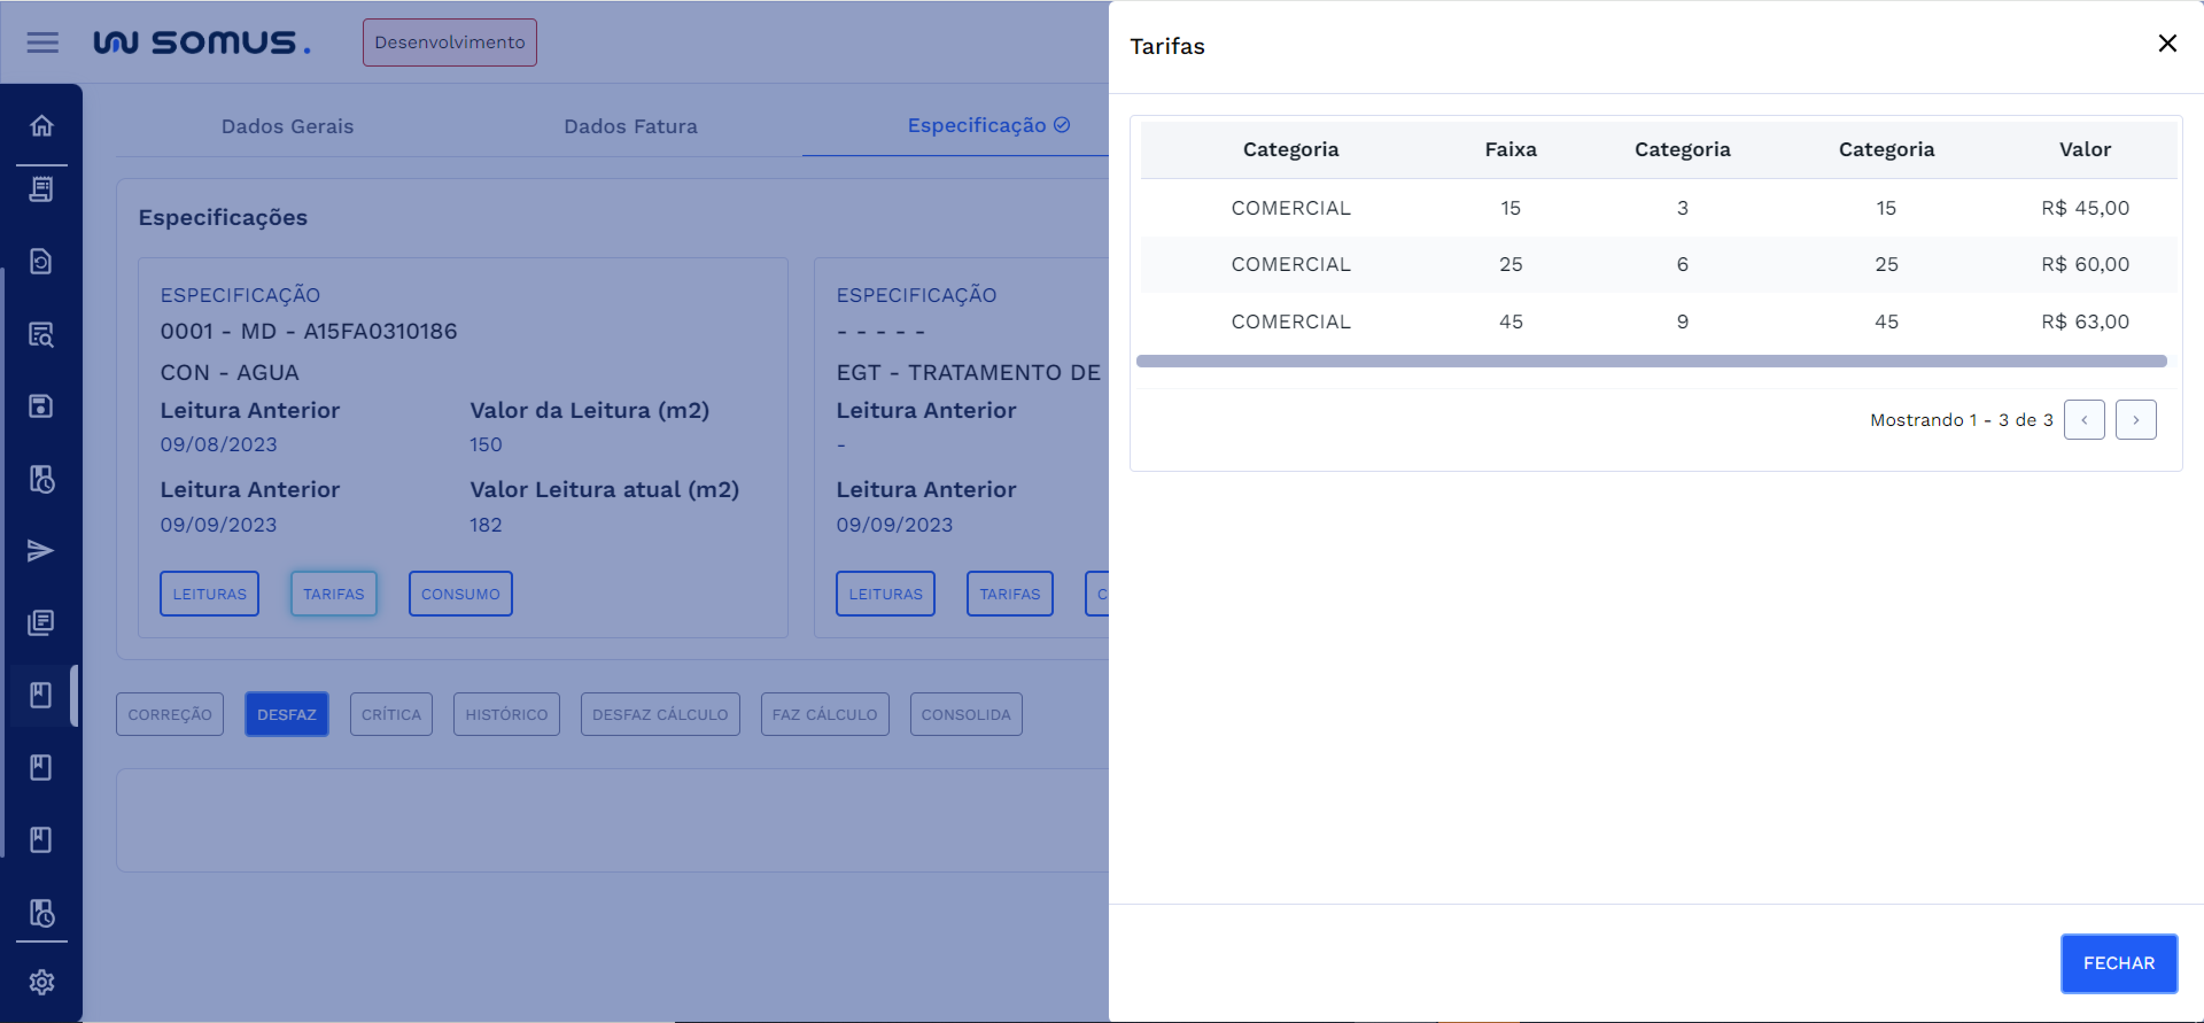The height and width of the screenshot is (1023, 2204).
Task: Close the Tarifas panel with the X
Action: 2166,44
